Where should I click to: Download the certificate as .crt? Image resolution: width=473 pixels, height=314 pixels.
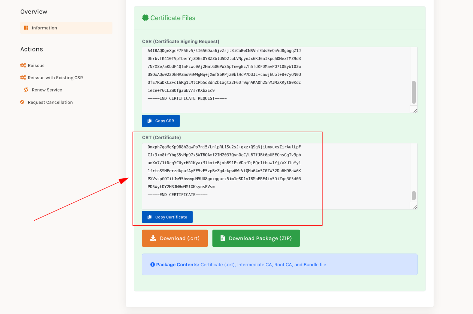(175, 238)
